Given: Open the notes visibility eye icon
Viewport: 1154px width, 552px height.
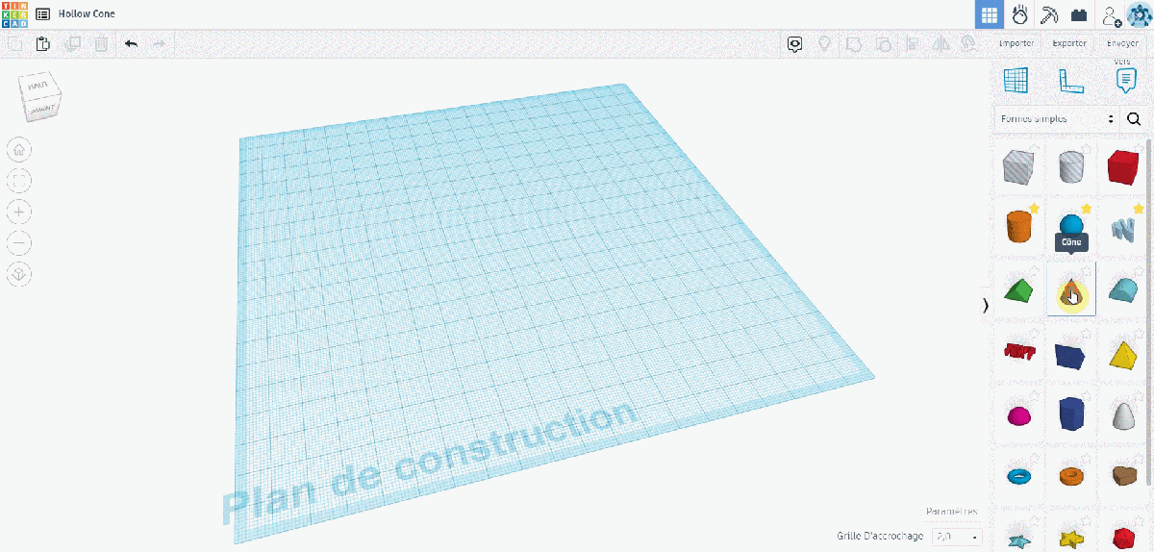Looking at the screenshot, I should [794, 43].
